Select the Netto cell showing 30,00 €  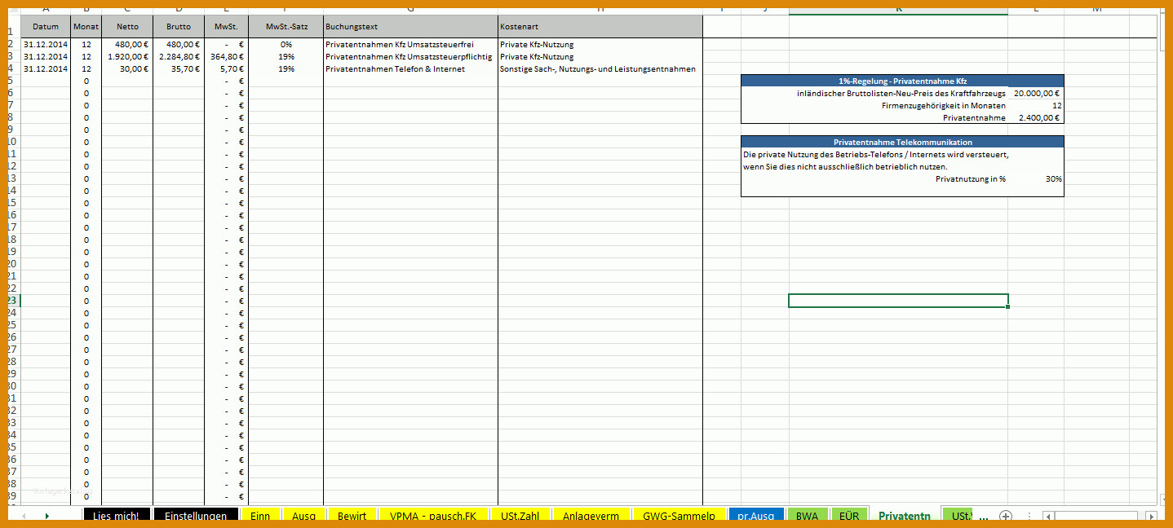[x=127, y=68]
